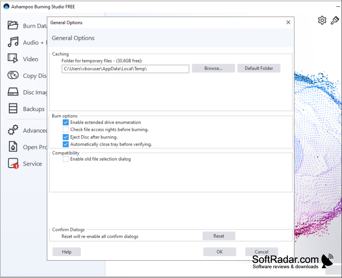
Task: Click the temporary files folder path field
Action: point(125,69)
